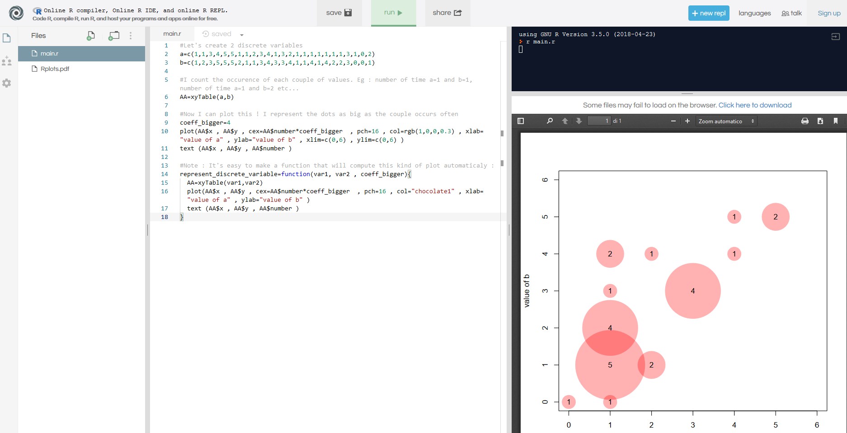This screenshot has height=433, width=847.
Task: Select the main.r editor tab
Action: pos(172,34)
